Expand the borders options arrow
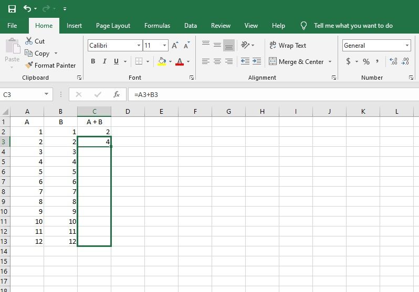 pyautogui.click(x=148, y=62)
